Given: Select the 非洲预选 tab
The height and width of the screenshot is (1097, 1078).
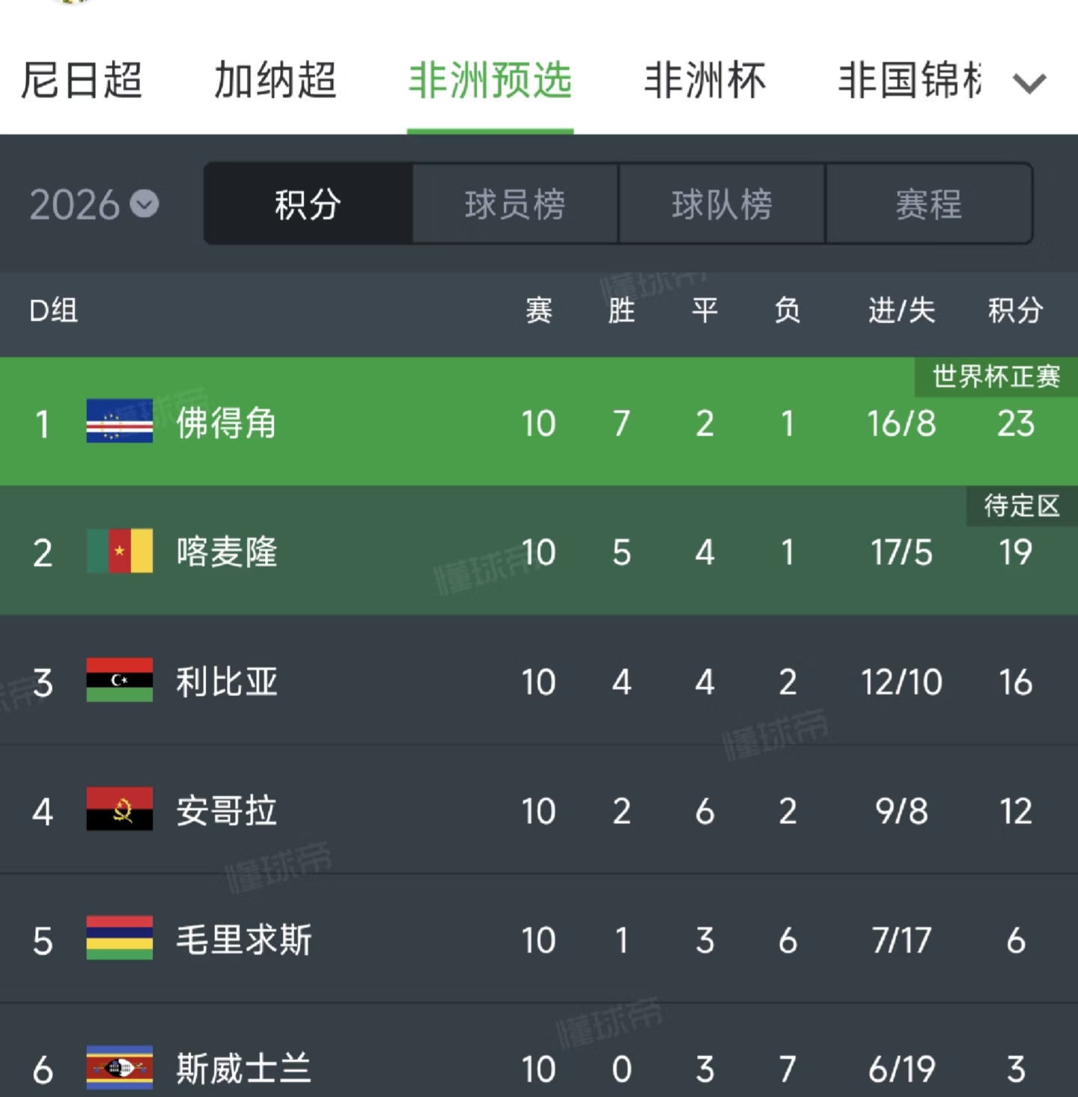Looking at the screenshot, I should pyautogui.click(x=490, y=81).
